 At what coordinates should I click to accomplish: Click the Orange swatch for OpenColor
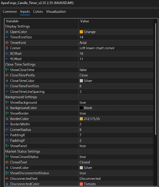(81, 32)
